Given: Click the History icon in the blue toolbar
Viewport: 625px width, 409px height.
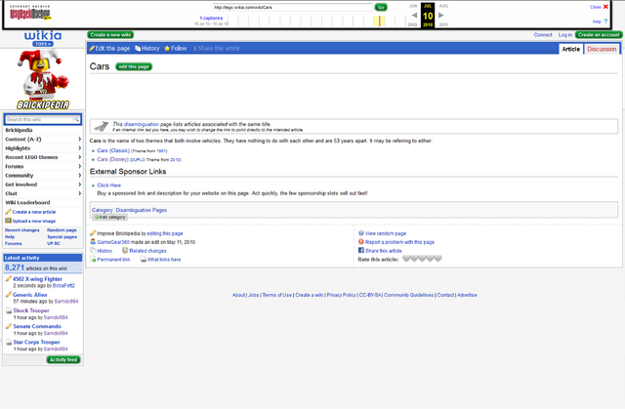Looking at the screenshot, I should click(x=138, y=48).
